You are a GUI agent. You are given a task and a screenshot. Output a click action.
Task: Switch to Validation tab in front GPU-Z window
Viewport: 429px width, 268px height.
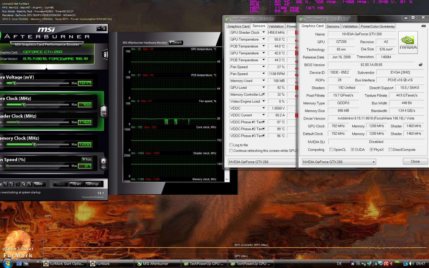pos(350,26)
